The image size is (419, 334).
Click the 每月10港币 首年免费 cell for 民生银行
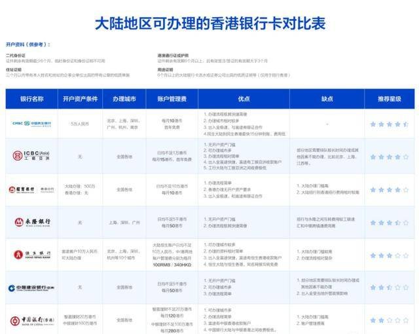[x=172, y=124]
